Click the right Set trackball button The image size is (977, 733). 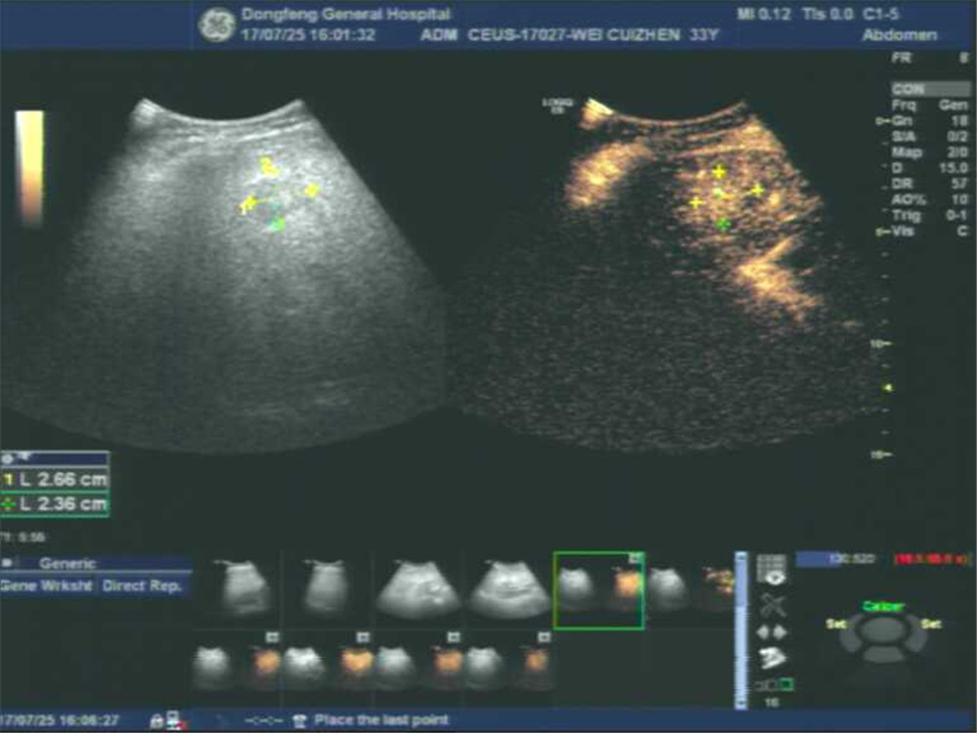pos(930,624)
